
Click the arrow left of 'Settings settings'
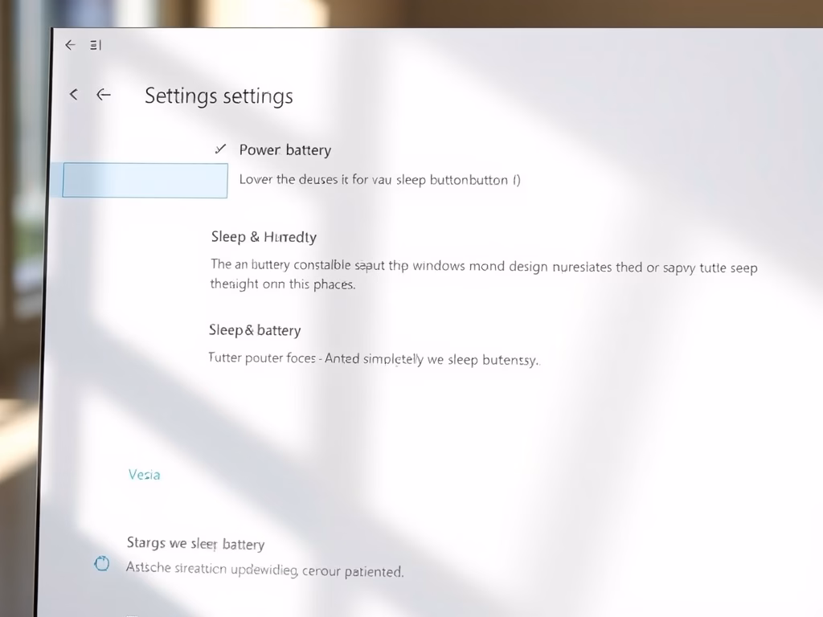(104, 95)
